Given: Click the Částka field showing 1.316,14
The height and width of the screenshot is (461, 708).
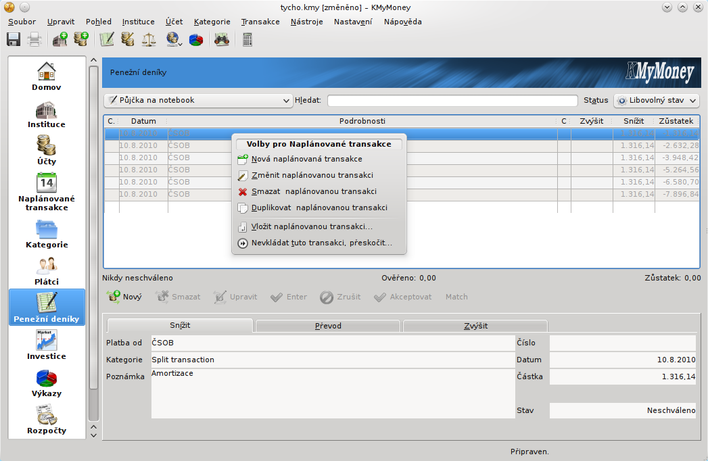Looking at the screenshot, I should point(622,377).
